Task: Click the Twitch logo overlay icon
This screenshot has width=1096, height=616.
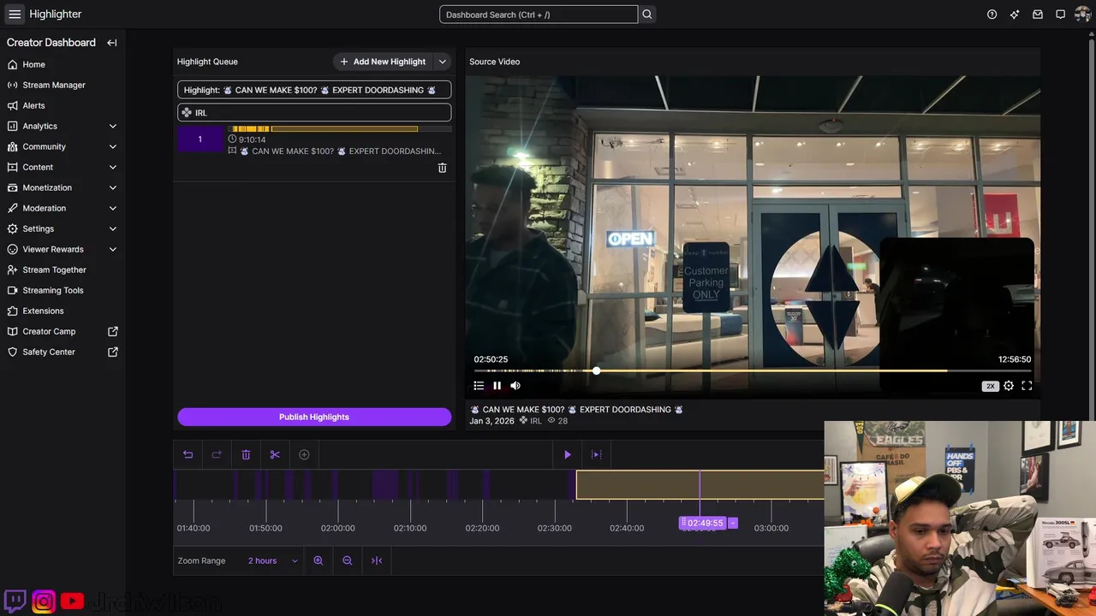Action: [15, 601]
